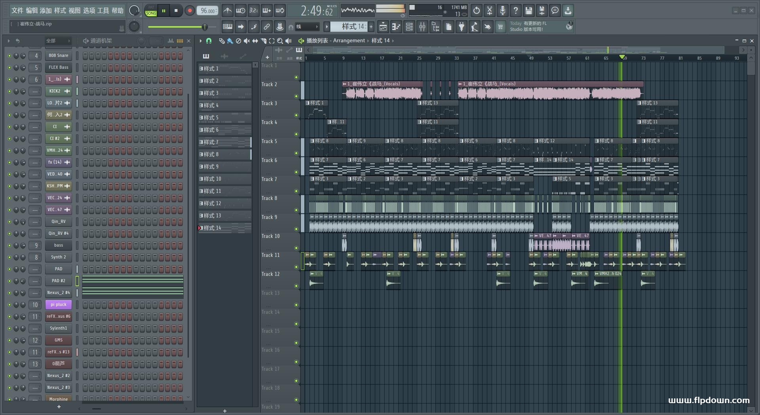Click the 808 Snare channel button

click(x=59, y=56)
